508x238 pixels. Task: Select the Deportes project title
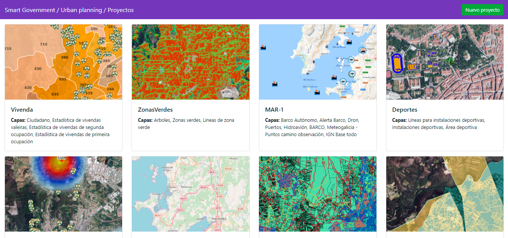pyautogui.click(x=405, y=110)
